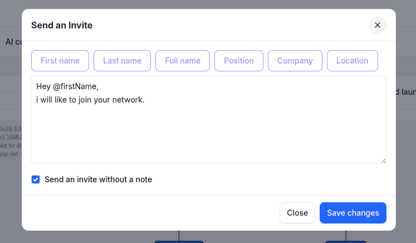Insert the Full name placeholder
The height and width of the screenshot is (243, 416).
pos(183,61)
